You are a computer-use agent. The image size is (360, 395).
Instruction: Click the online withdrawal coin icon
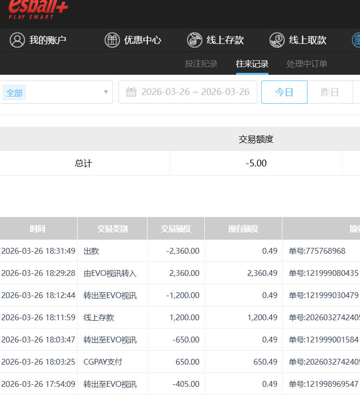(277, 40)
